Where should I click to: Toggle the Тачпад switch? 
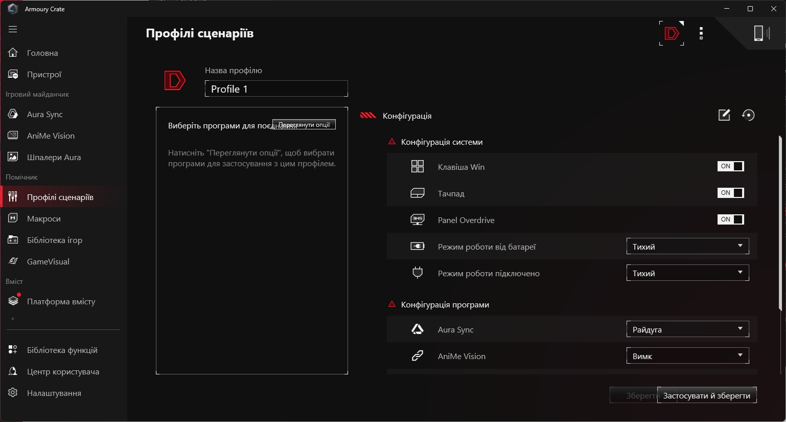[731, 193]
